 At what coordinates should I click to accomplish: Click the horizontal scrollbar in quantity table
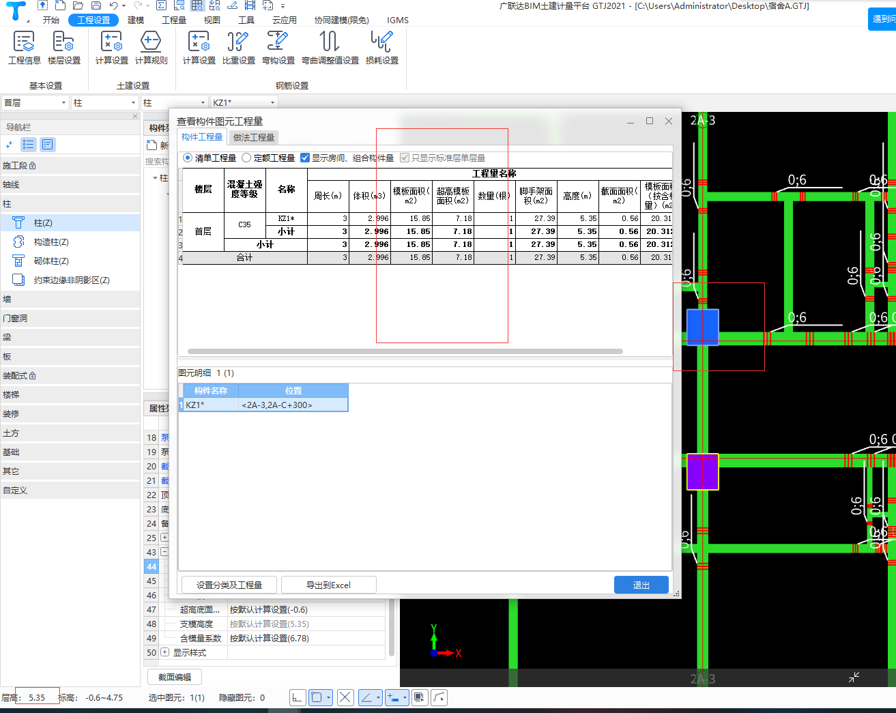[x=405, y=351]
